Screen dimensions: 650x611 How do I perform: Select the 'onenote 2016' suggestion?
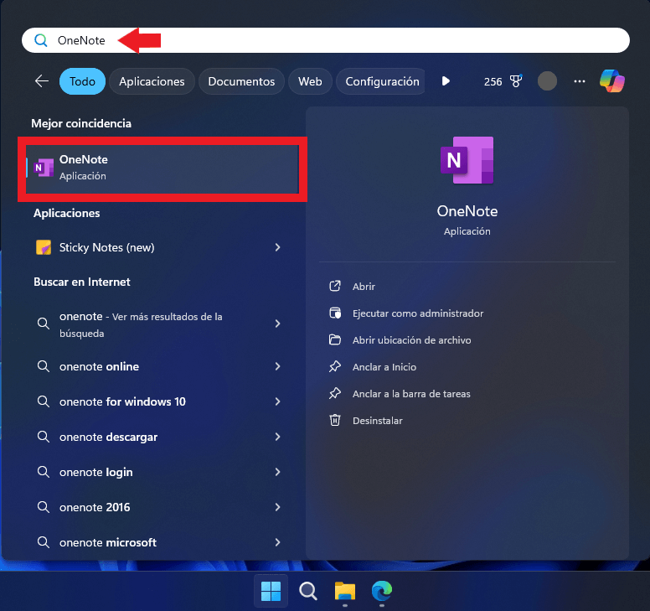[x=157, y=507]
